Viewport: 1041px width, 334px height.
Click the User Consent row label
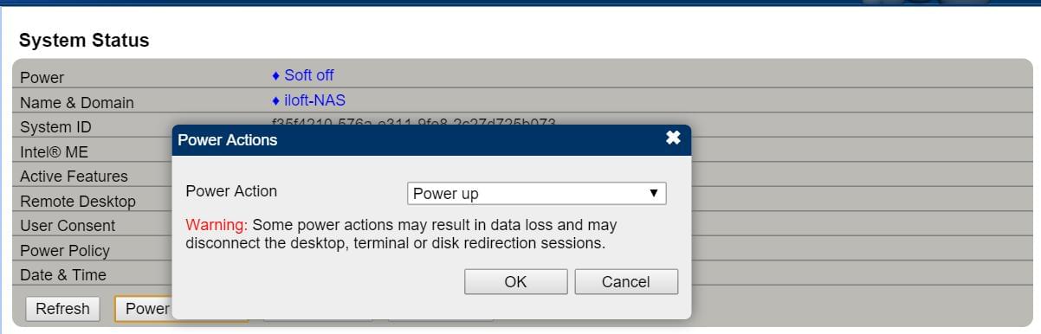[x=68, y=226]
